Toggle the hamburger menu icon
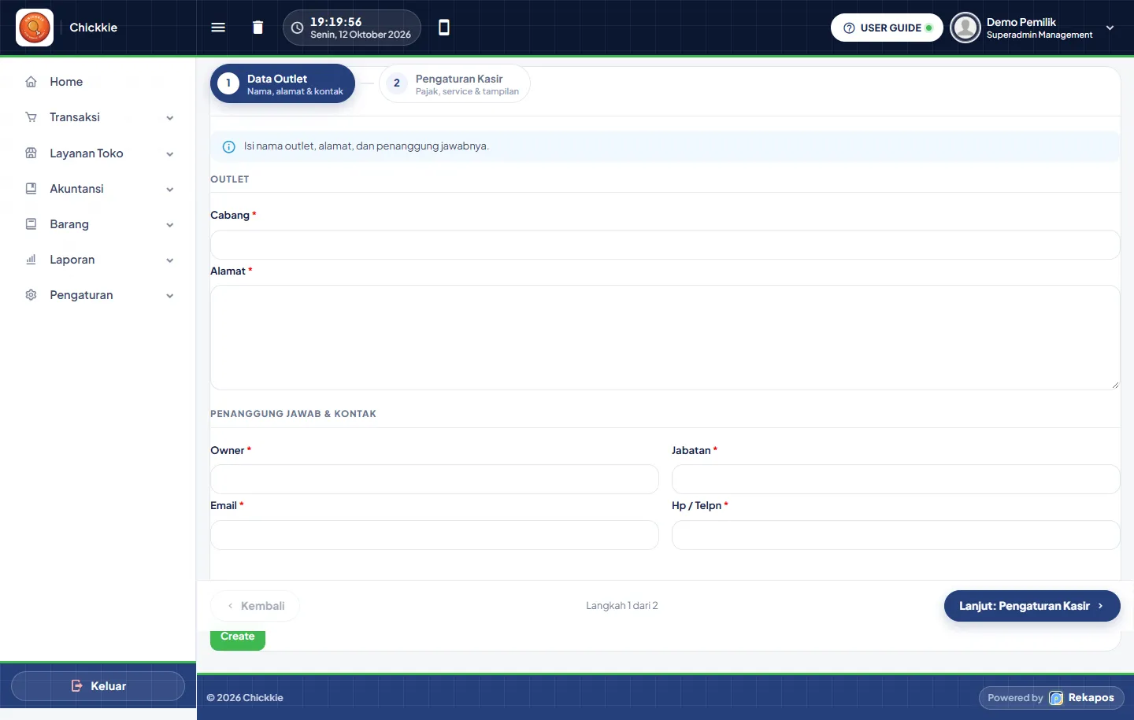Screen dimensions: 1134x720 (218, 28)
